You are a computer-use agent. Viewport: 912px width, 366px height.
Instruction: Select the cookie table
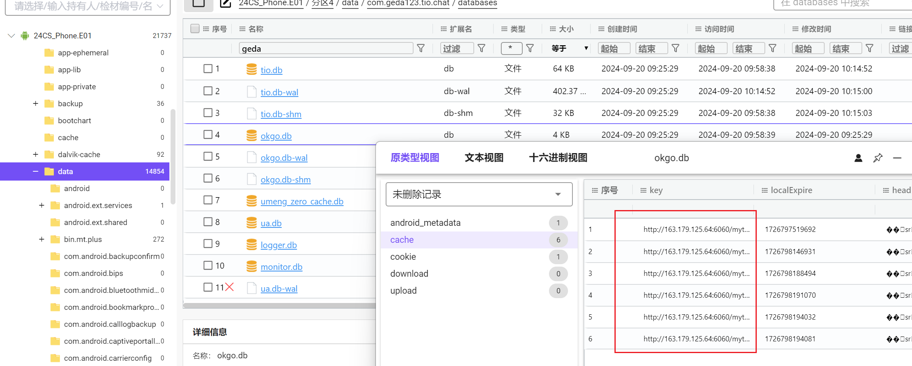pos(479,257)
